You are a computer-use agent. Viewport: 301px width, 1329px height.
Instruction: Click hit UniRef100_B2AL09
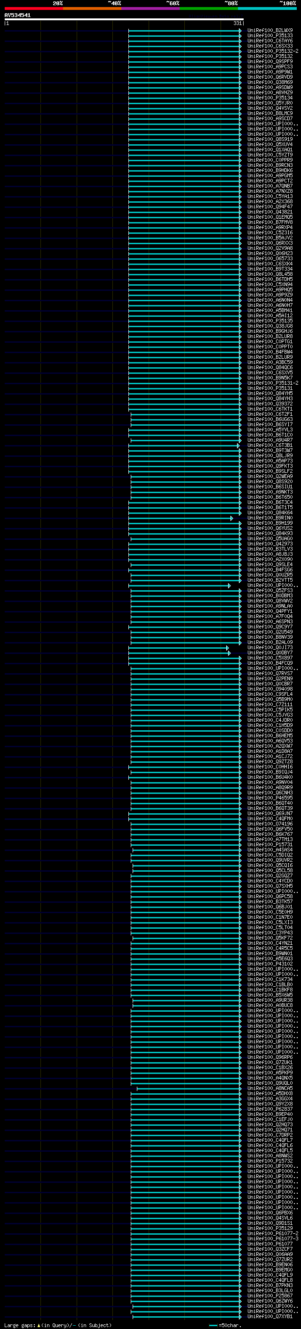269,642
